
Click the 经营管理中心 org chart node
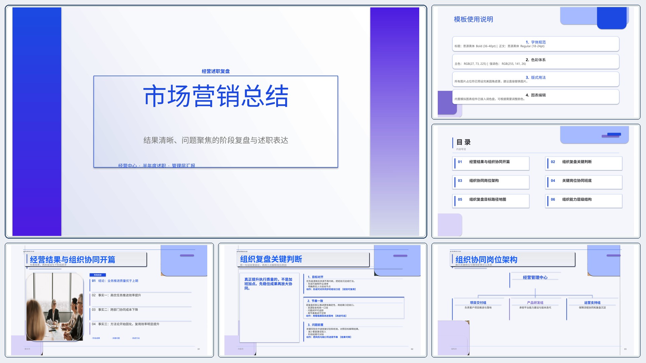click(535, 277)
